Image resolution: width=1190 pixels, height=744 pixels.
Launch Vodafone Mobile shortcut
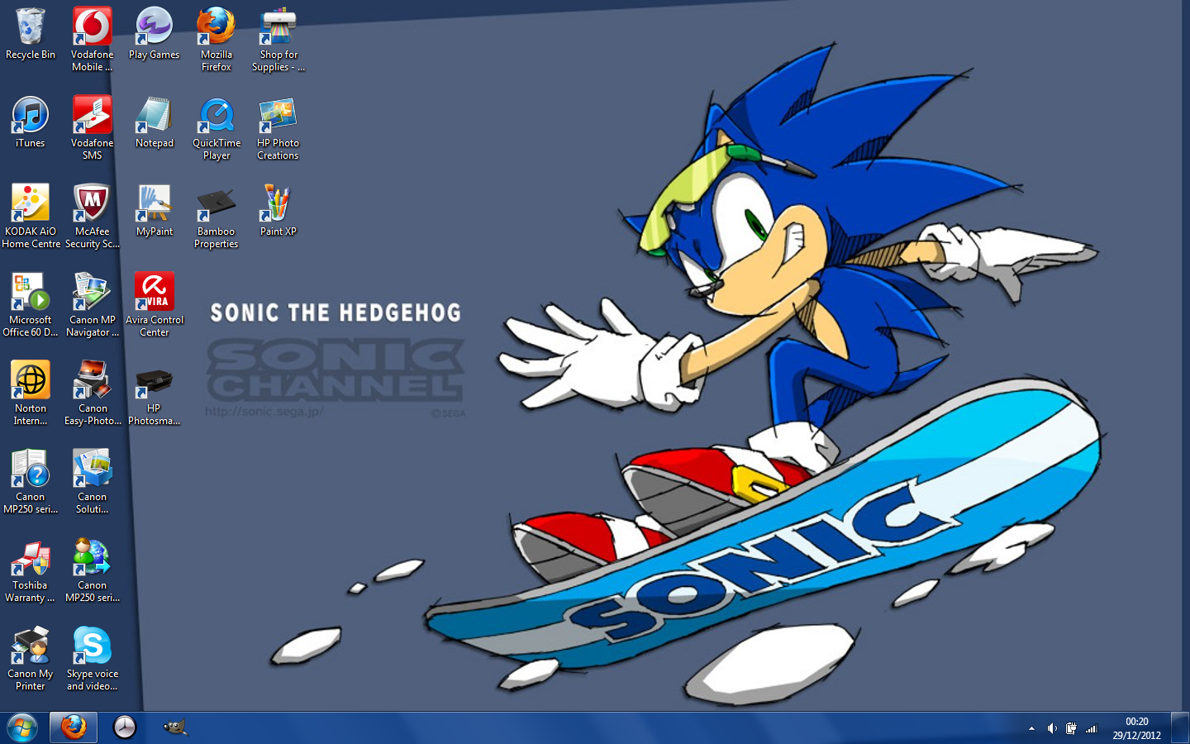92,40
